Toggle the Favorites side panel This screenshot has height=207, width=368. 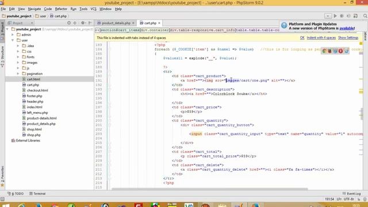[2, 176]
